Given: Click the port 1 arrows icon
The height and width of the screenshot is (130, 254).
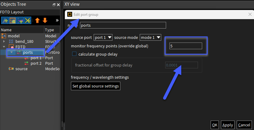Looking at the screenshot, I should [x=26, y=58].
